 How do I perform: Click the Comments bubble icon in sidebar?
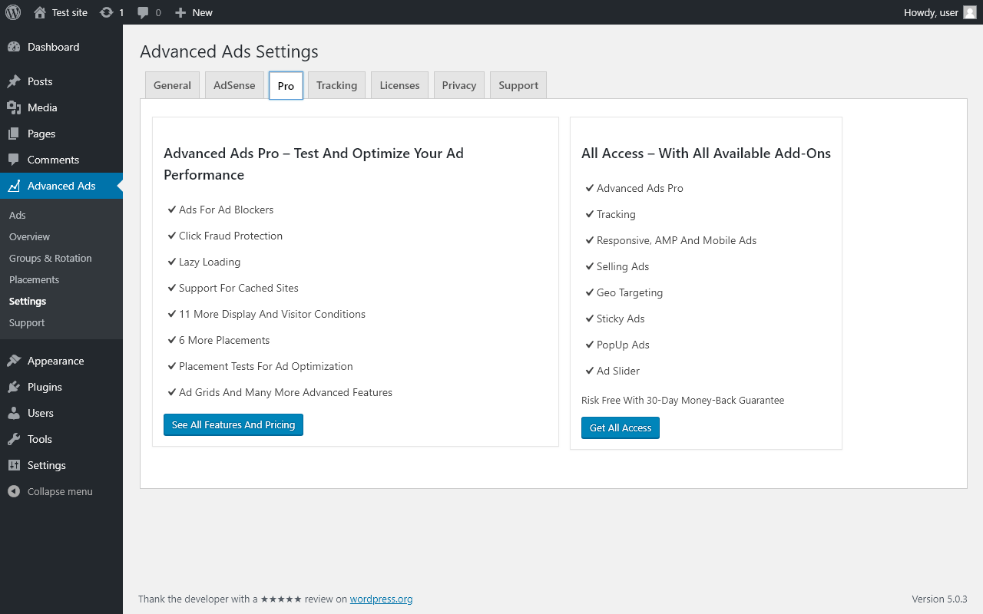tap(14, 160)
